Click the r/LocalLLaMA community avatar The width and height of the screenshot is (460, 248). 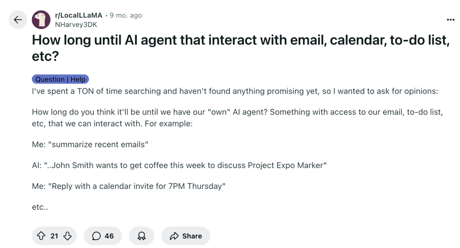click(x=41, y=20)
